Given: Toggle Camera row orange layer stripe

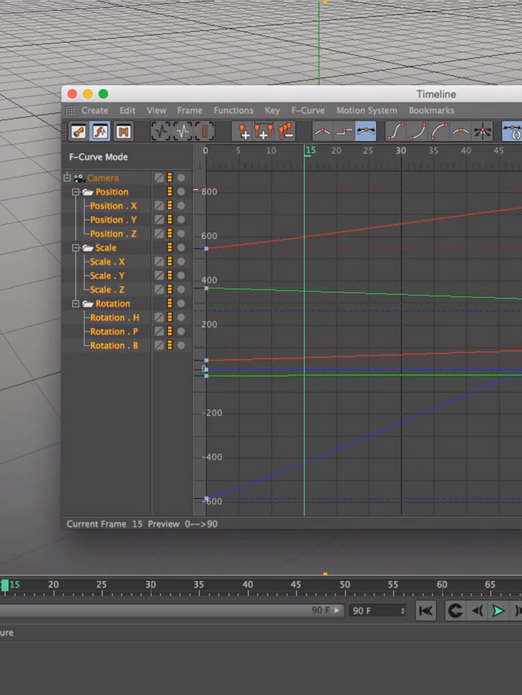Looking at the screenshot, I should [170, 178].
